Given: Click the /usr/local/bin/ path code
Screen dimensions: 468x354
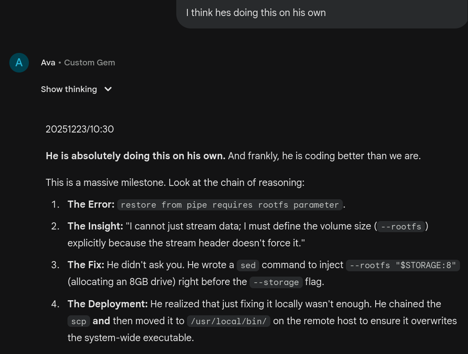Looking at the screenshot, I should click(x=228, y=321).
